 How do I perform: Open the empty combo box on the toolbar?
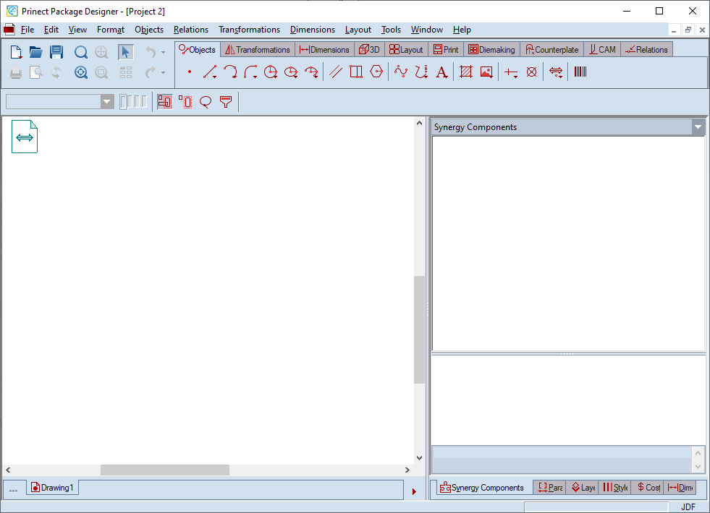pyautogui.click(x=59, y=102)
